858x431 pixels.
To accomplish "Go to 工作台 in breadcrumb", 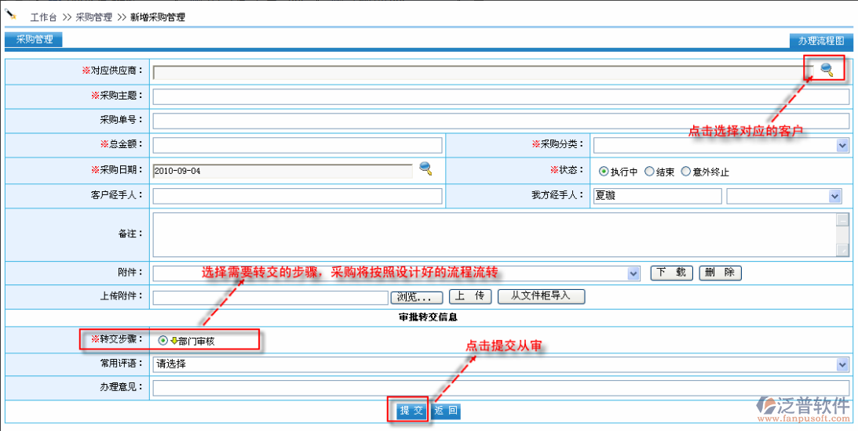I will click(43, 17).
